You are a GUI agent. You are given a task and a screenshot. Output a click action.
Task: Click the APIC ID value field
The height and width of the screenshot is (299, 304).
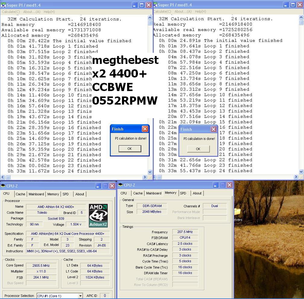point(105,296)
